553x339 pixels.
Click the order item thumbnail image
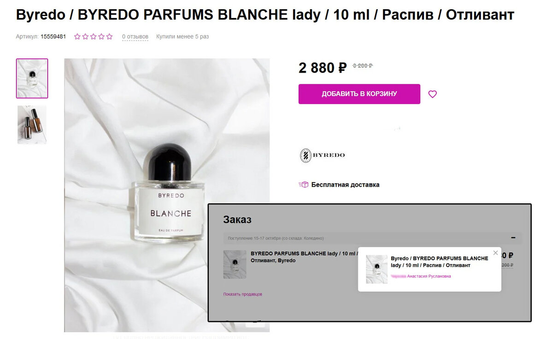click(x=235, y=264)
